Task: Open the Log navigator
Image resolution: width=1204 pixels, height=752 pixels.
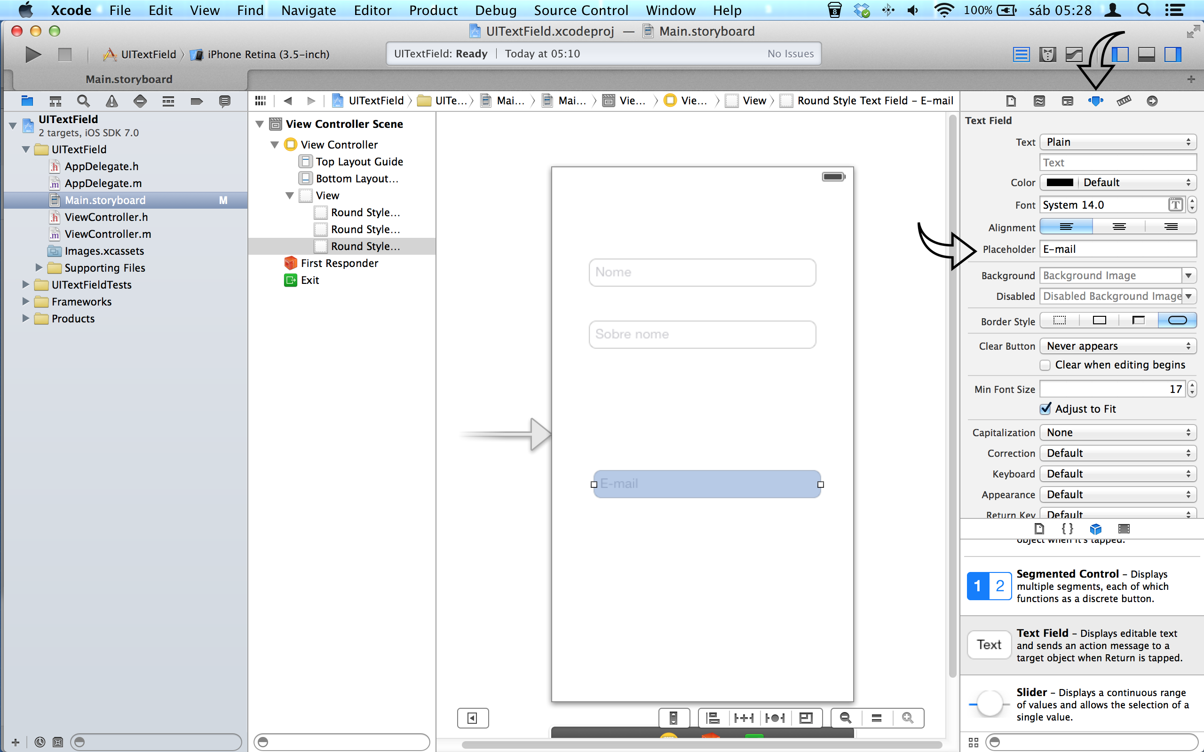Action: [x=224, y=101]
